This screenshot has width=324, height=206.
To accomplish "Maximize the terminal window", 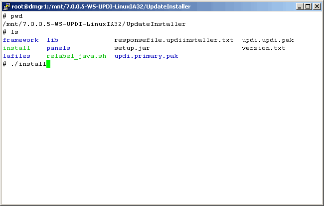I will coord(308,6).
